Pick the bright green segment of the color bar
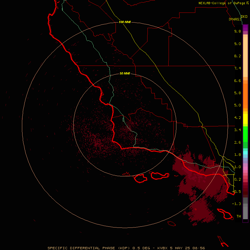Screen dimensions: 250x250 (x=245, y=134)
